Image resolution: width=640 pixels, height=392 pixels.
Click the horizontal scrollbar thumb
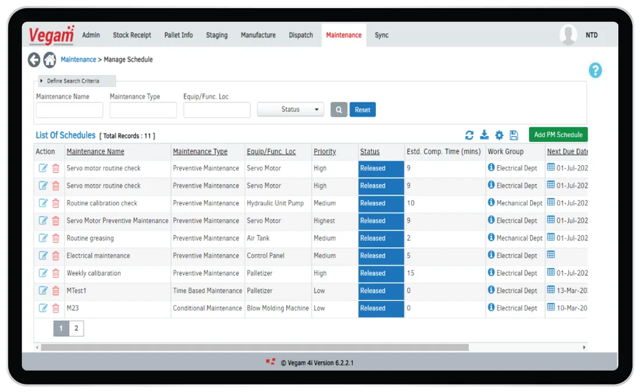(x=255, y=348)
